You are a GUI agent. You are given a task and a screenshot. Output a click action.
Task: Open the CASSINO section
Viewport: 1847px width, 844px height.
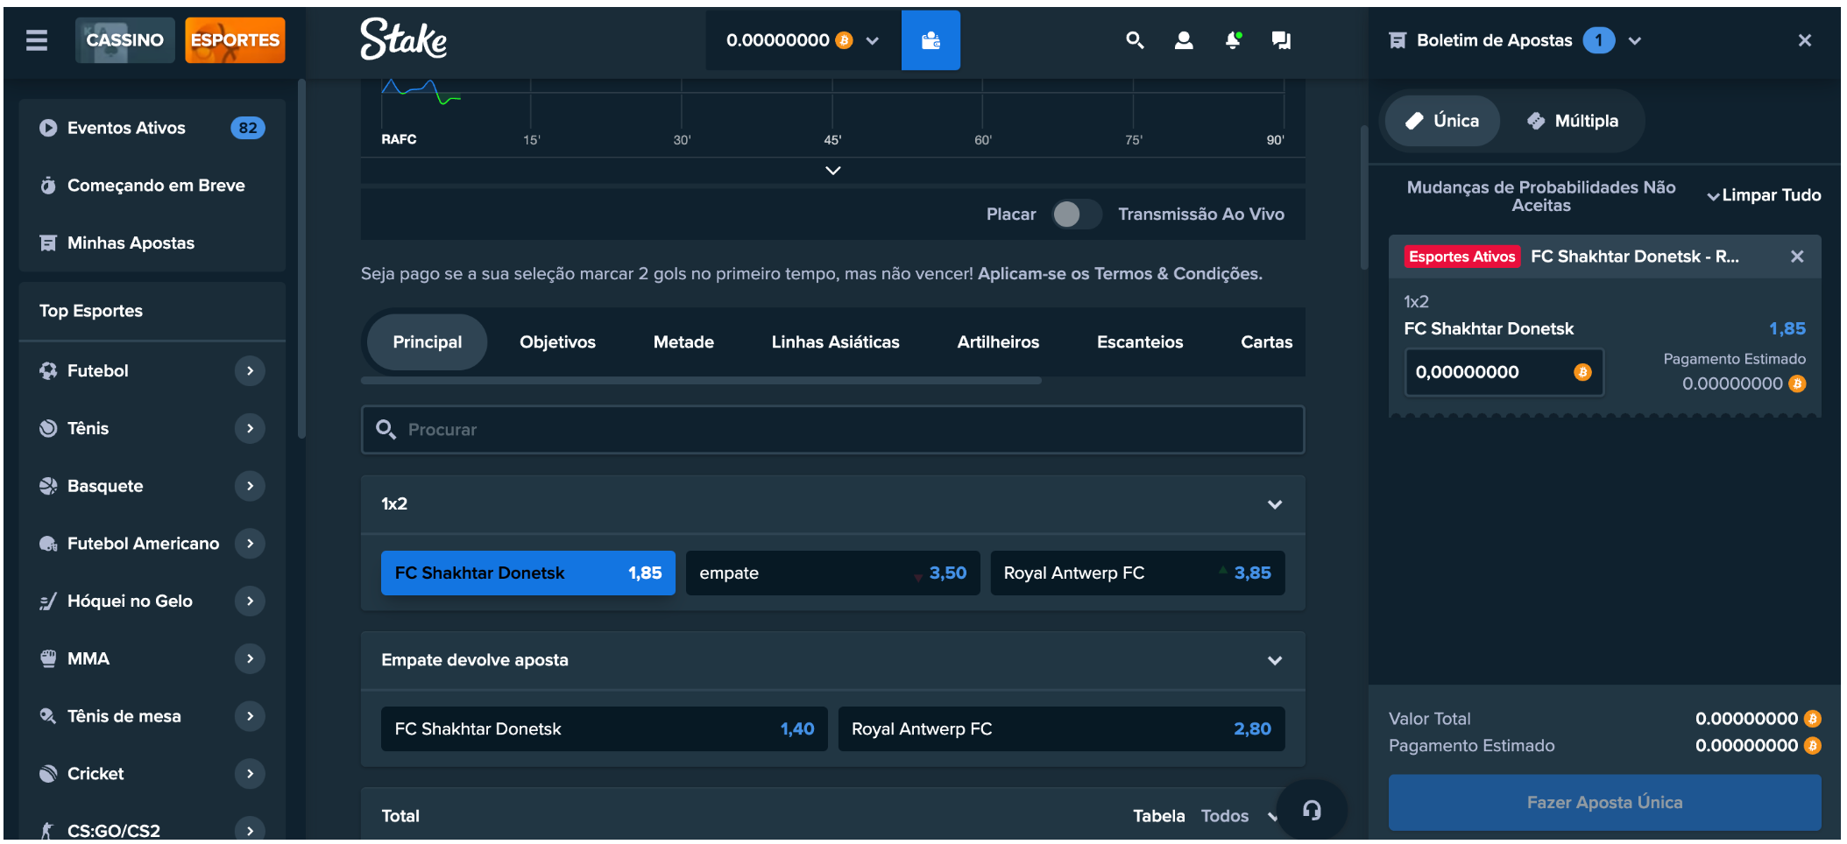[124, 40]
